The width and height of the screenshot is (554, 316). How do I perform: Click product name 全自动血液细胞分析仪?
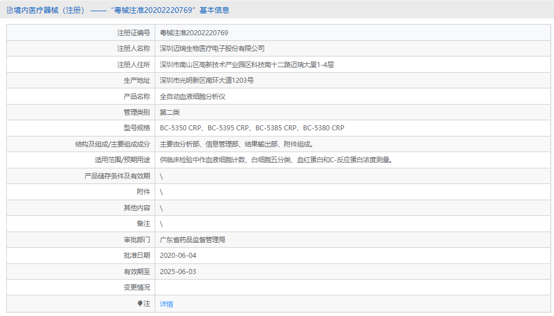click(x=193, y=96)
